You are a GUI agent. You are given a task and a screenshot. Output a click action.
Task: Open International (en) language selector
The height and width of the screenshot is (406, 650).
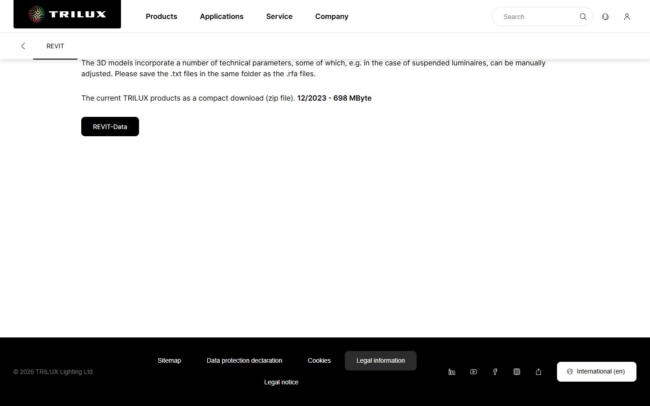point(597,372)
